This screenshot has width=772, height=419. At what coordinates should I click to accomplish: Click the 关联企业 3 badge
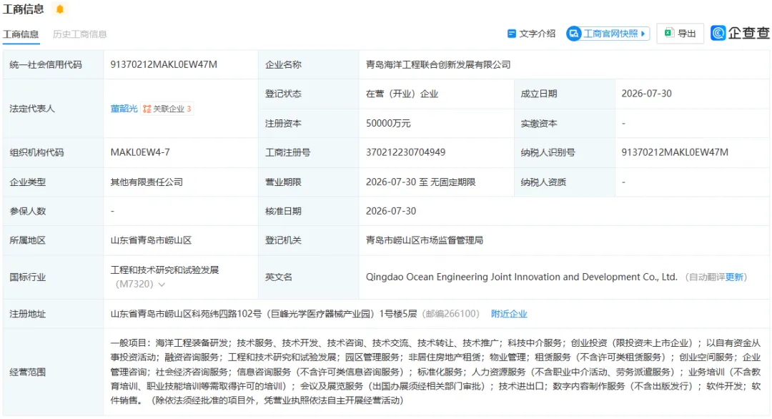pos(167,109)
